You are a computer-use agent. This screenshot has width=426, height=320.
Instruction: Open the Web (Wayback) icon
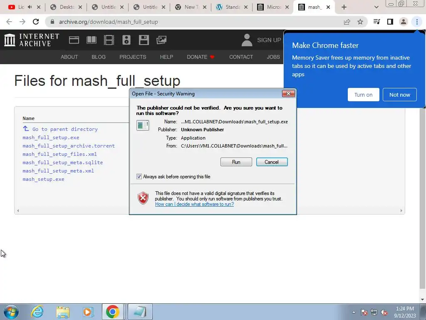point(74,40)
